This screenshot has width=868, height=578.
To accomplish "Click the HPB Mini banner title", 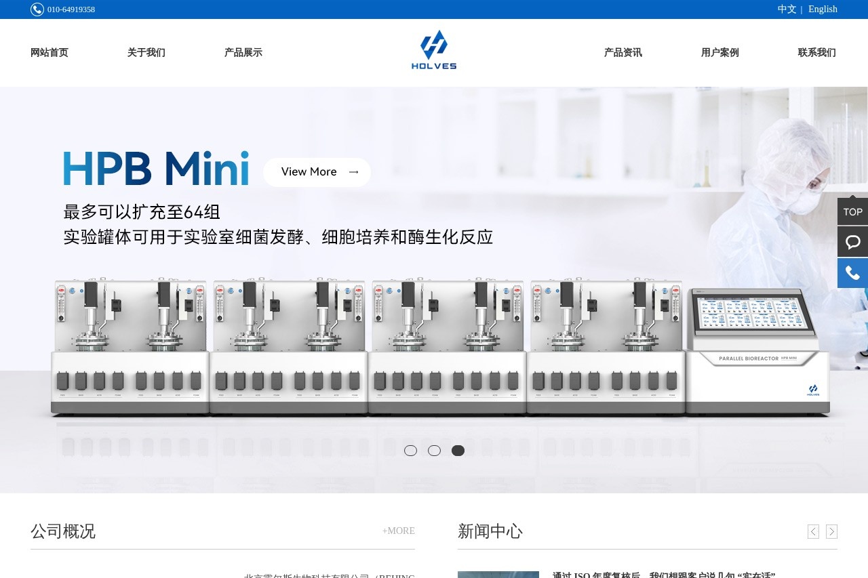I will 156,169.
